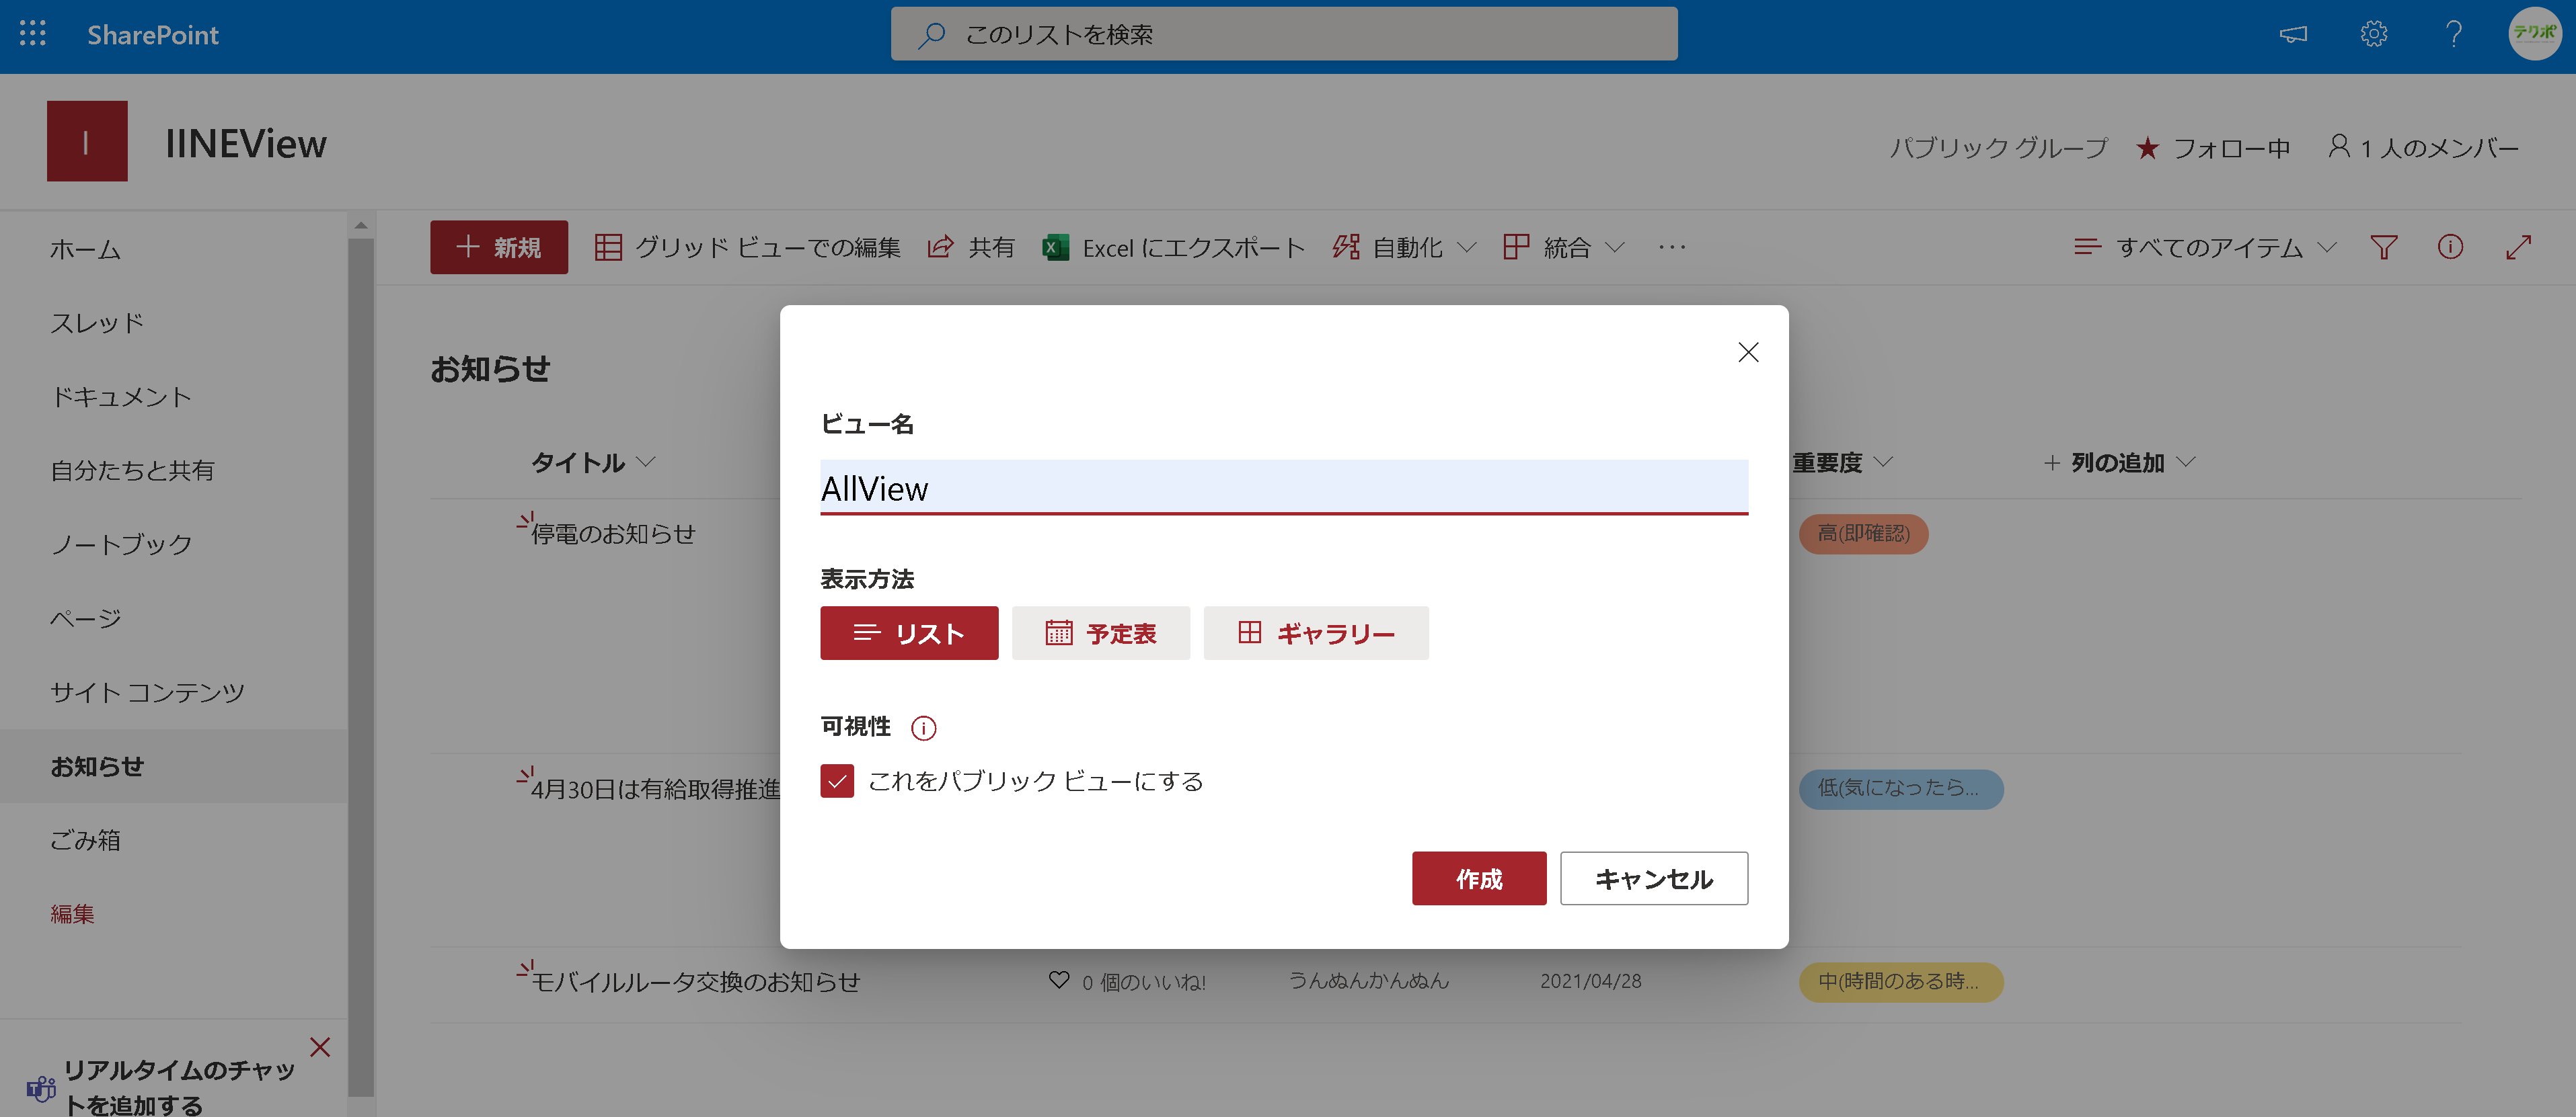Screen dimensions: 2576x1117
Task: Open the list info details icon
Action: (2450, 247)
